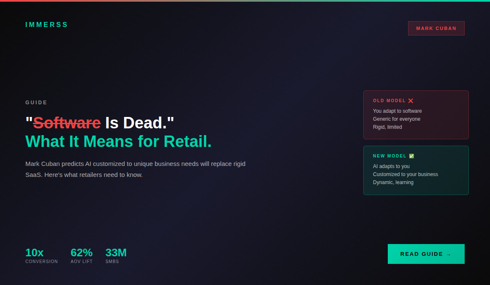This screenshot has width=490, height=285.
Task: Click the red X icon beside OLD MODEL
Action: tap(411, 100)
